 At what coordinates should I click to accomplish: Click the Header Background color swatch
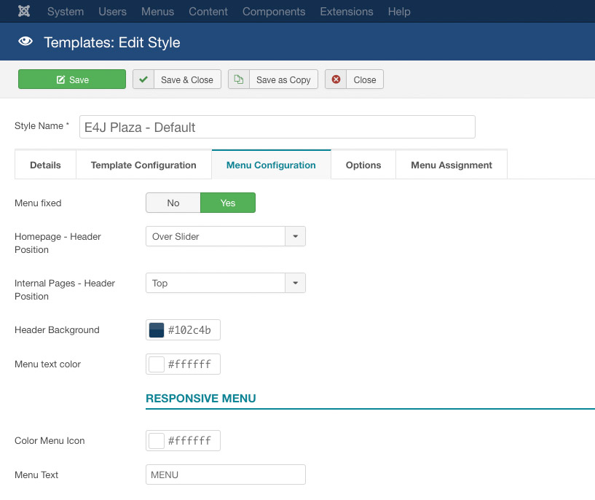pos(157,330)
